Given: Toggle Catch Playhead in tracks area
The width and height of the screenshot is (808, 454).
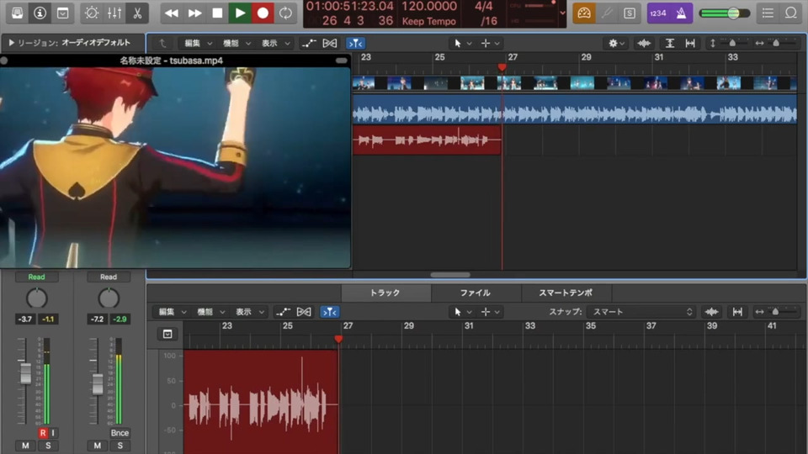Looking at the screenshot, I should coord(355,43).
